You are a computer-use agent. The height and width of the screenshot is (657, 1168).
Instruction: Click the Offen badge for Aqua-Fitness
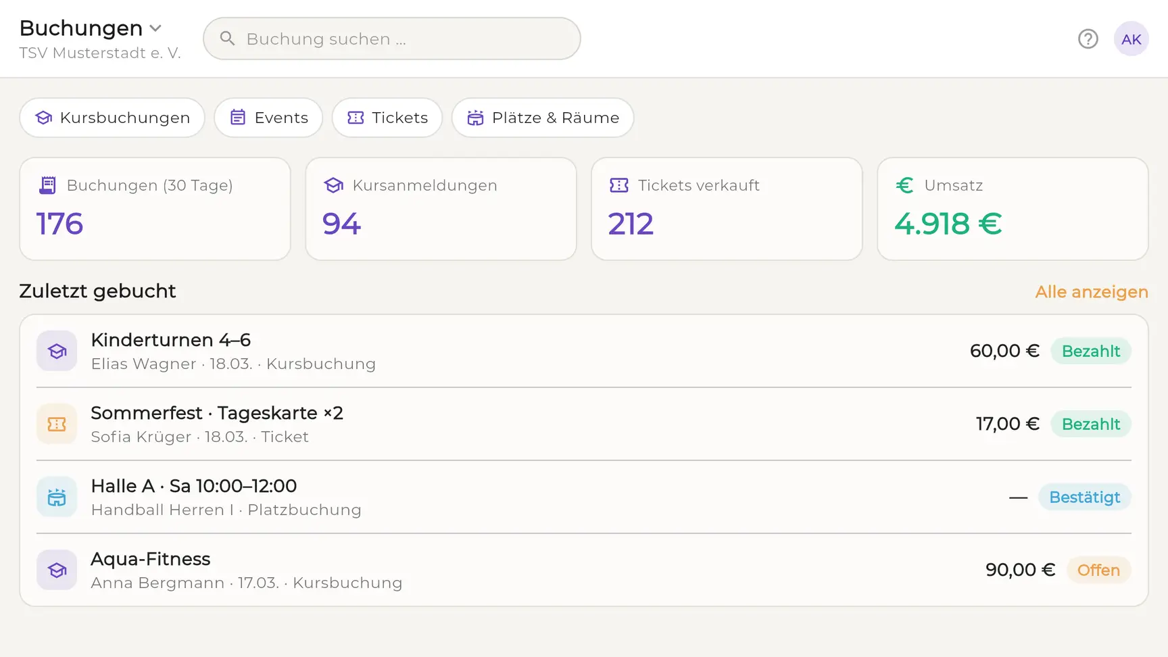tap(1099, 570)
